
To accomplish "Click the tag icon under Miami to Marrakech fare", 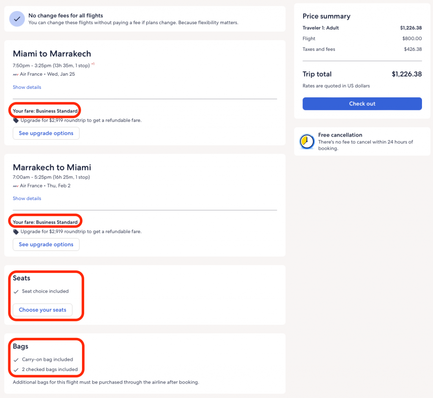I will (x=16, y=121).
